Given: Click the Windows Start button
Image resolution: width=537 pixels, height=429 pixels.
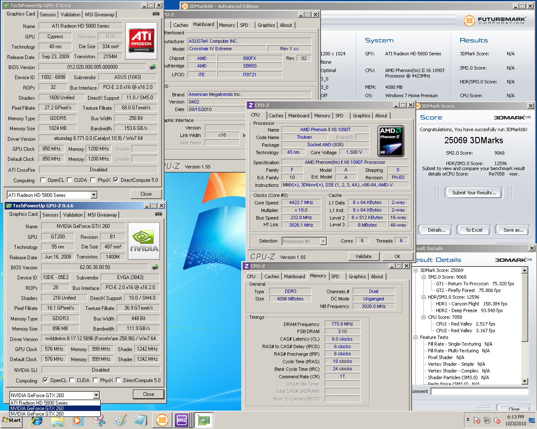Looking at the screenshot, I should [12, 420].
